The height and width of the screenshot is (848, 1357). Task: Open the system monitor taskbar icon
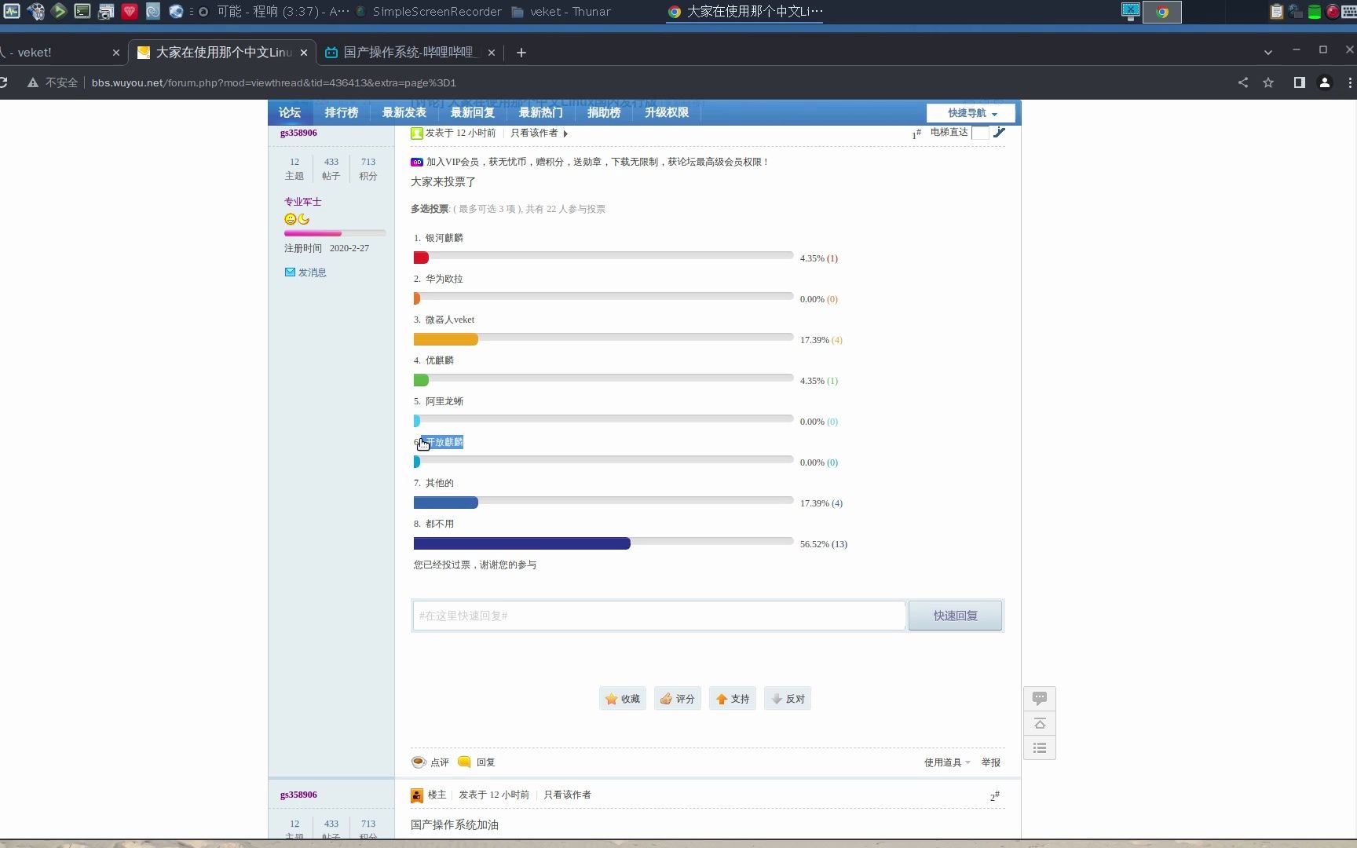click(x=12, y=11)
